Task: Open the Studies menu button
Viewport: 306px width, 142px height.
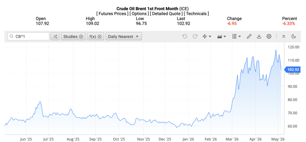Action: coord(73,36)
